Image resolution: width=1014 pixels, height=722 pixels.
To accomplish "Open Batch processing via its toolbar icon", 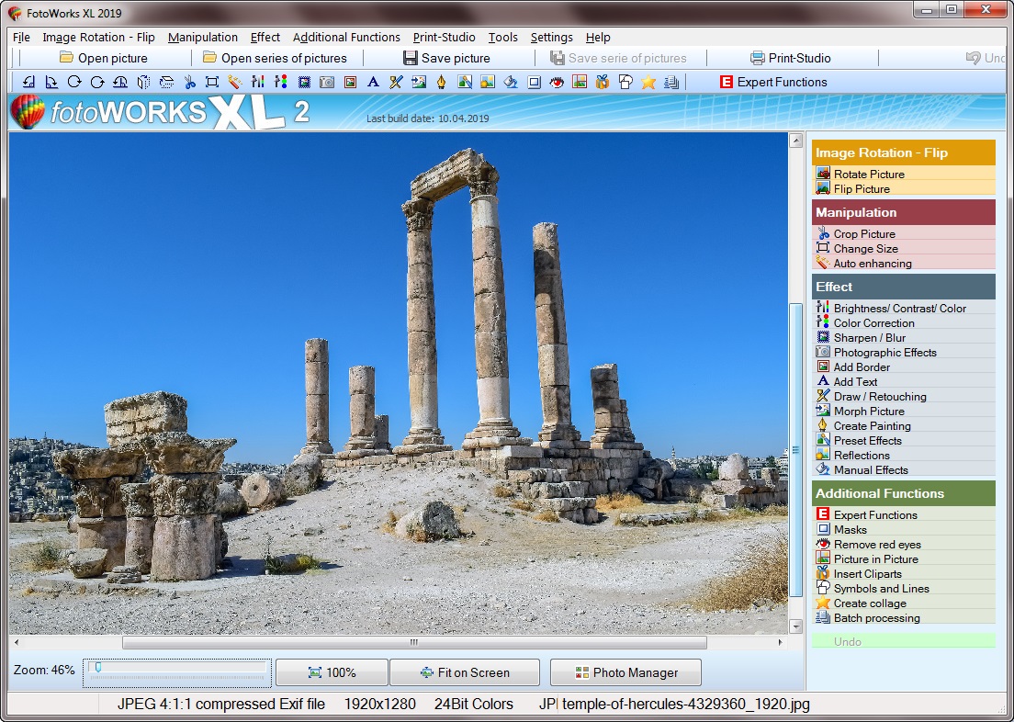I will coord(671,82).
